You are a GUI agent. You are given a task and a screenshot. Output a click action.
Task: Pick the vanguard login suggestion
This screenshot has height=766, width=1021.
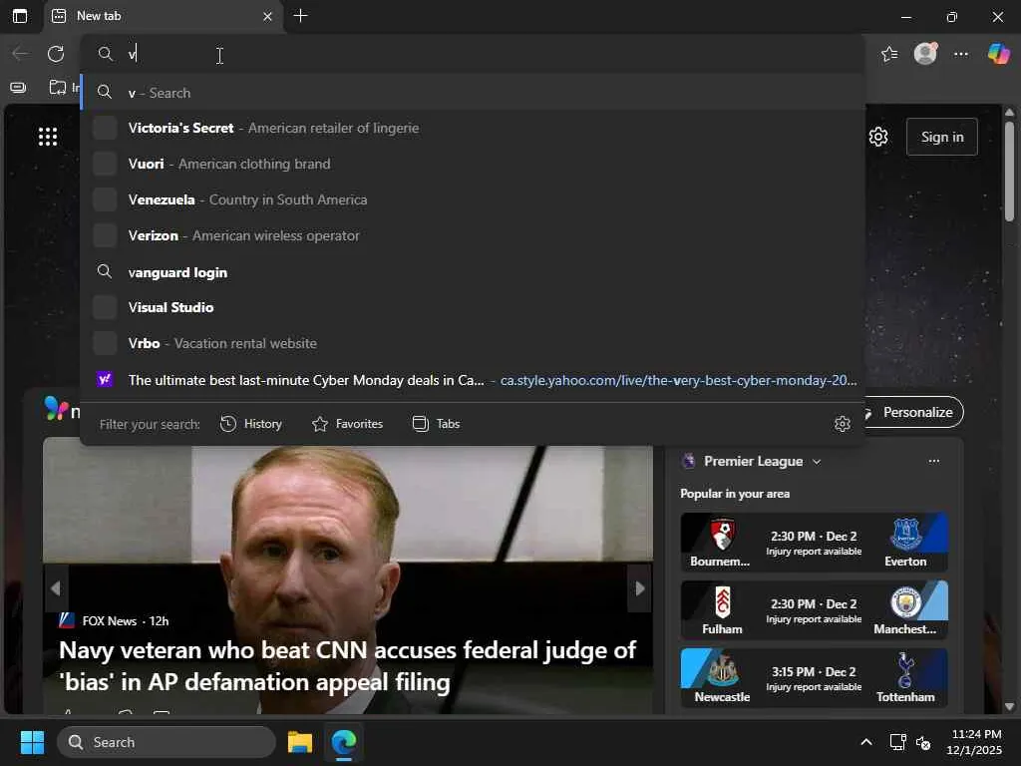pos(473,272)
